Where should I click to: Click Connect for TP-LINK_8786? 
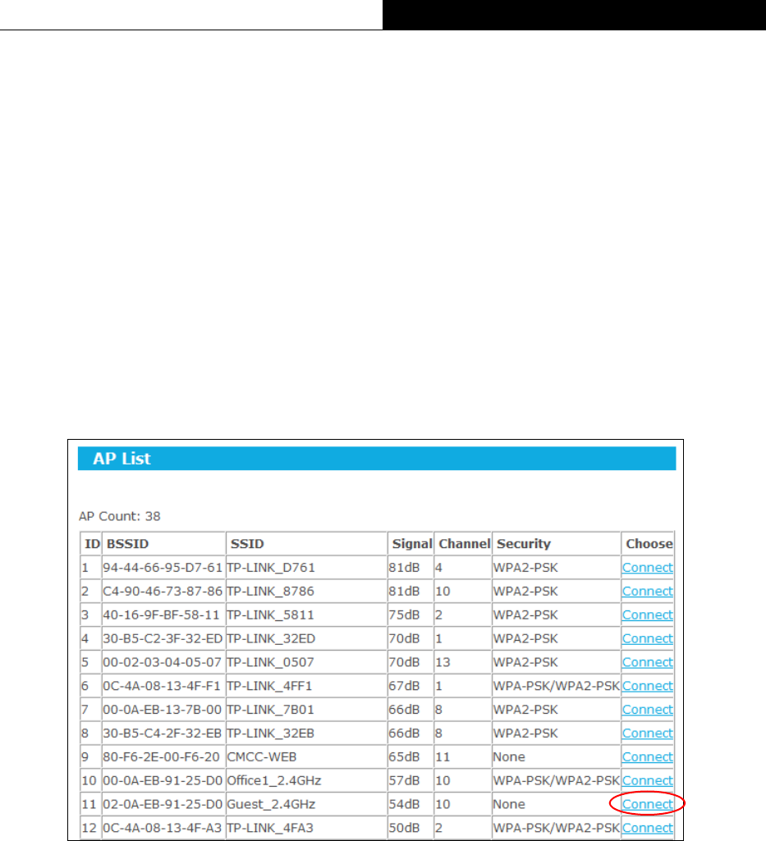point(648,591)
